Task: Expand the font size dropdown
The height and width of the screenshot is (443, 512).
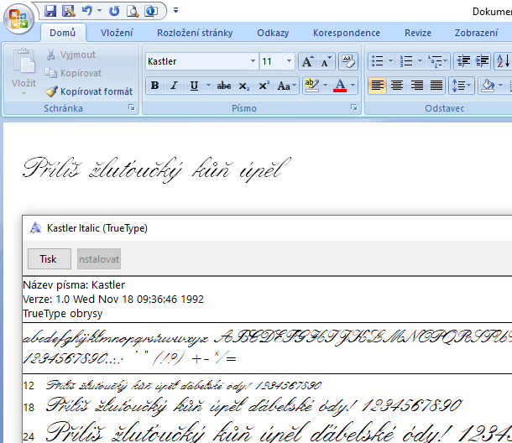Action: coord(290,62)
